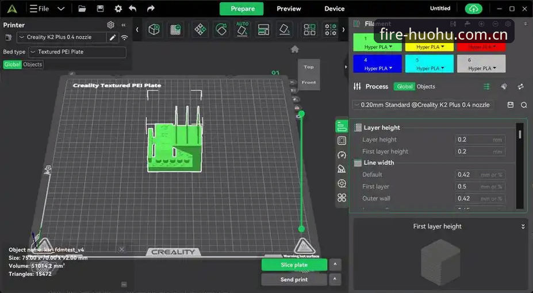Screen dimensions: 533x293
Task: Click the lay-on-face icon right of the arrange icon
Action: click(x=284, y=30)
